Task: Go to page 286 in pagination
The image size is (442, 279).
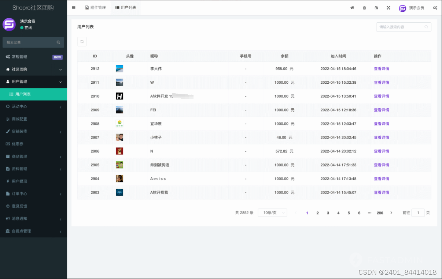Action: 380,212
